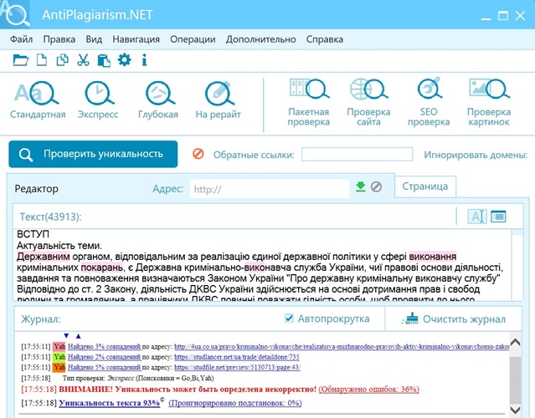Show program info with the i icon

pos(144,60)
